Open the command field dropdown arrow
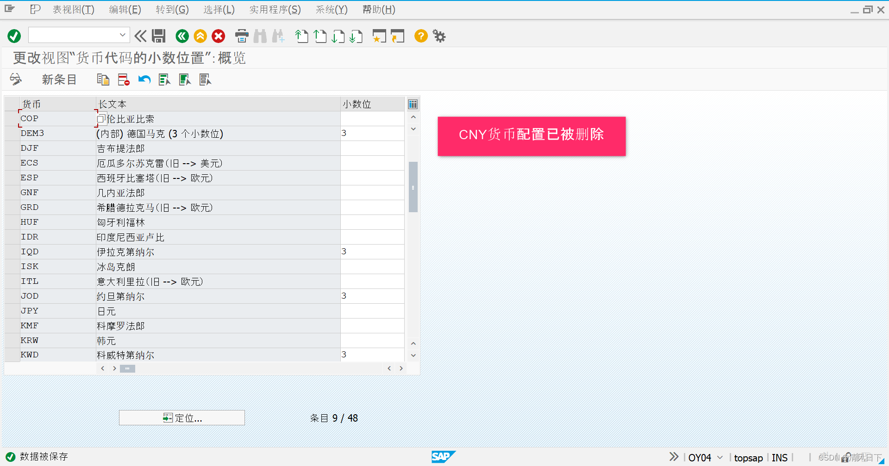The height and width of the screenshot is (466, 889). pyautogui.click(x=123, y=35)
